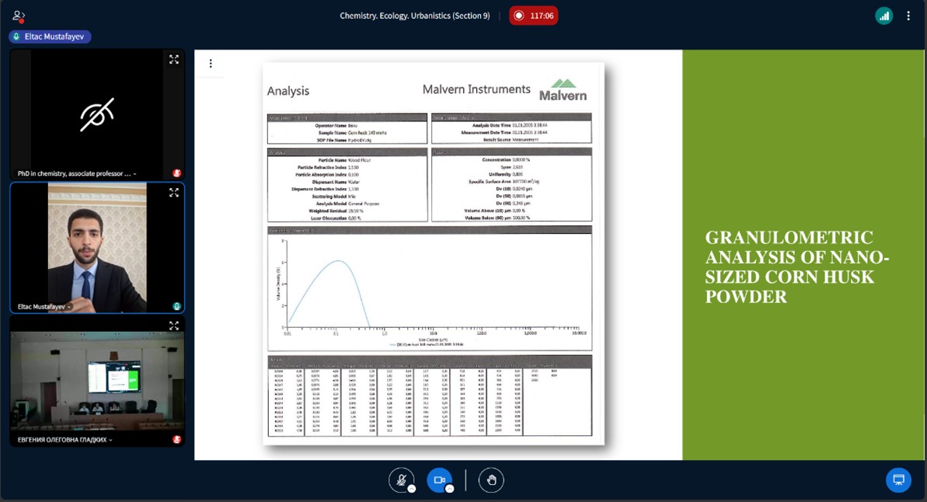Open the session options three-dot menu
The height and width of the screenshot is (502, 927).
pyautogui.click(x=908, y=16)
